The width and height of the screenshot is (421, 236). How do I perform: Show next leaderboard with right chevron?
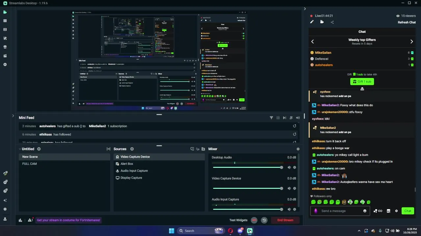point(411,42)
